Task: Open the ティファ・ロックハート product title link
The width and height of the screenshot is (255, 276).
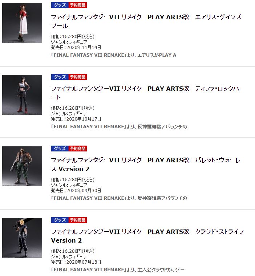Action: (x=145, y=93)
